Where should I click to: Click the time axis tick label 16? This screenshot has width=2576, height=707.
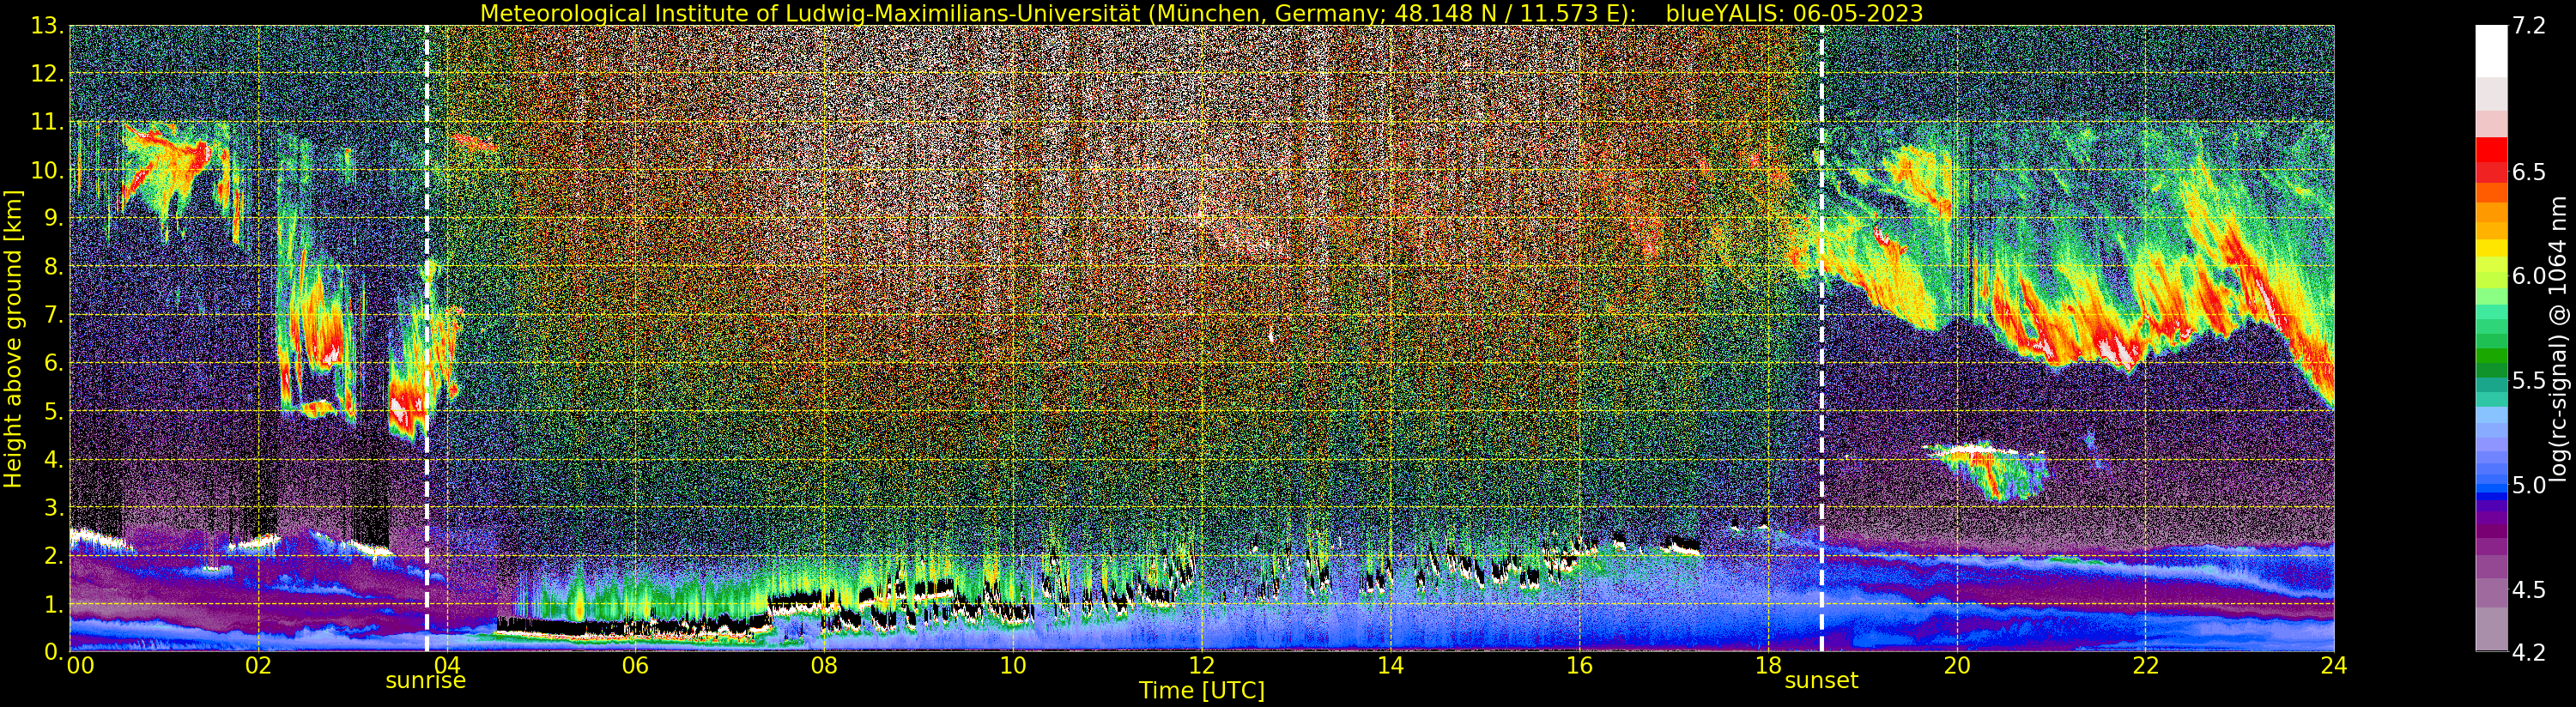click(1579, 665)
